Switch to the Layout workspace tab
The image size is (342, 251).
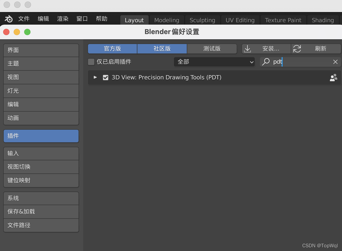pos(134,20)
